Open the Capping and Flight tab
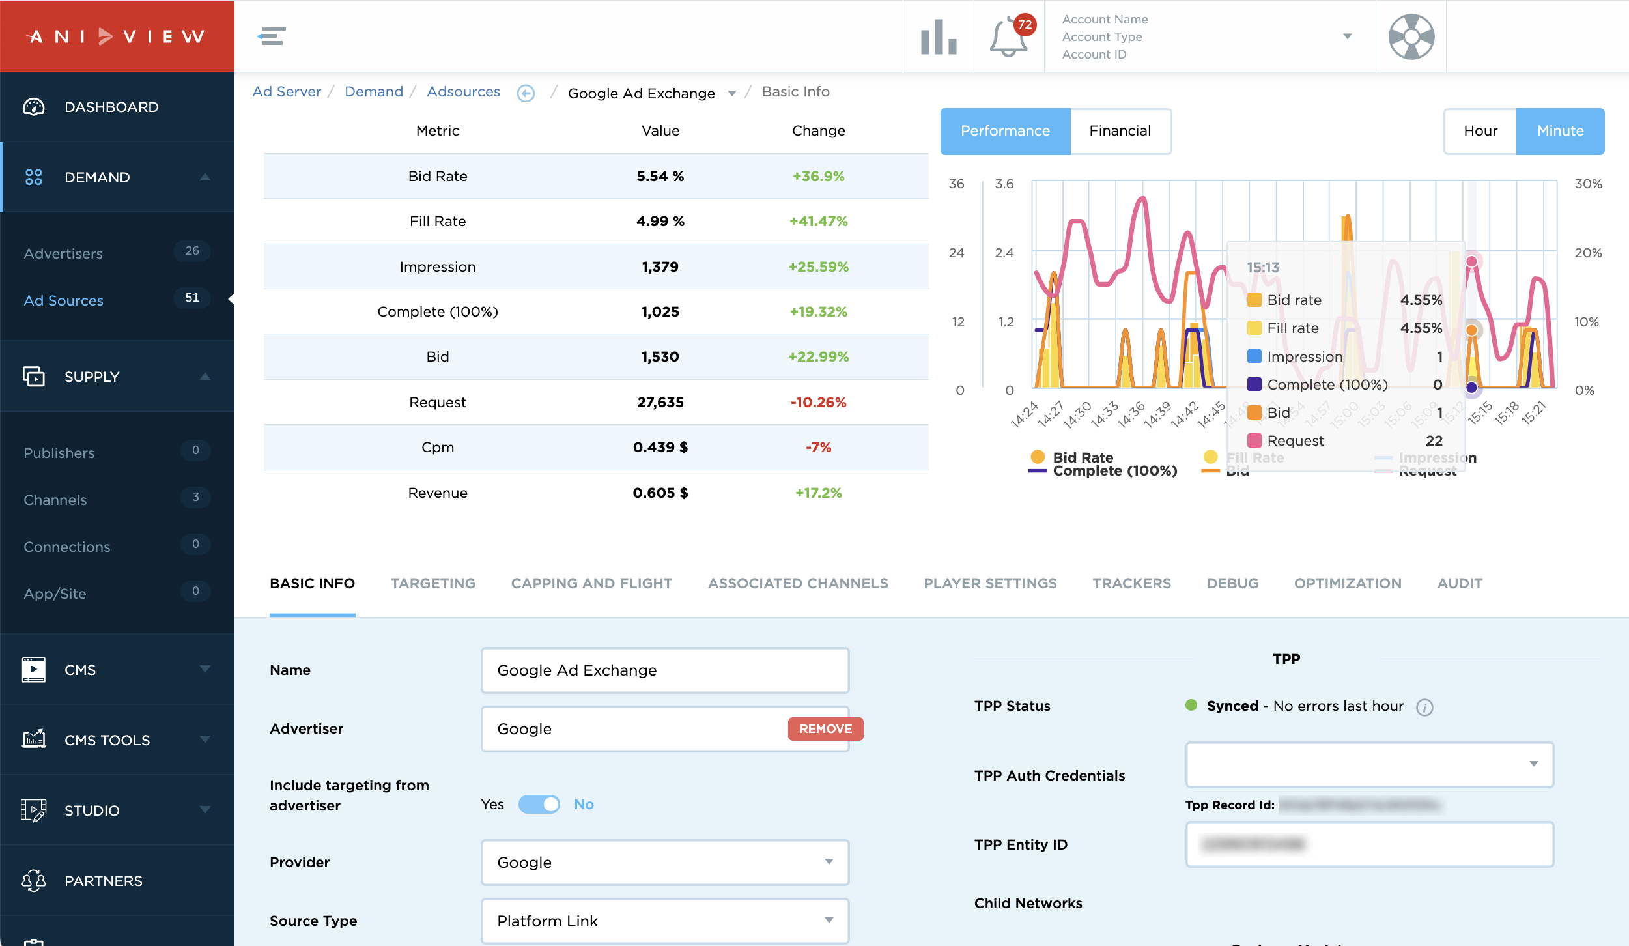 pyautogui.click(x=591, y=583)
